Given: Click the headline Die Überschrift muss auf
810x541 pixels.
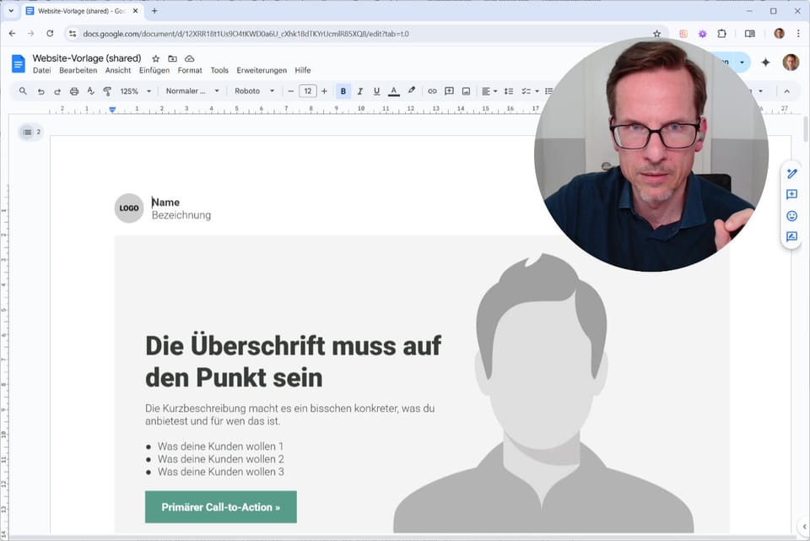Looking at the screenshot, I should [x=294, y=346].
